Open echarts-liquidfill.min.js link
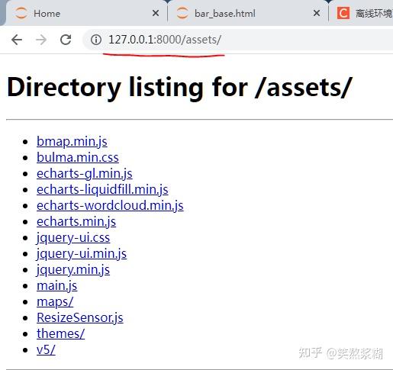Image resolution: width=393 pixels, height=370 pixels. point(102,190)
